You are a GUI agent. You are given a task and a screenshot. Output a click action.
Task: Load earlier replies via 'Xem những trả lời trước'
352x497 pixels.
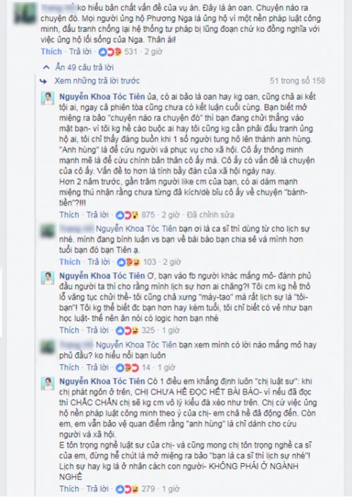tap(97, 81)
